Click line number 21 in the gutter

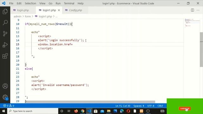point(18,69)
